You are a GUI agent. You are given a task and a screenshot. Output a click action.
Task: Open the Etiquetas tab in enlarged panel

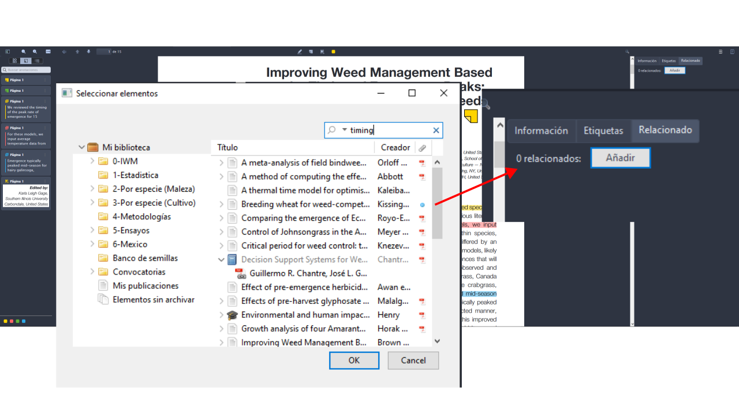pos(603,131)
